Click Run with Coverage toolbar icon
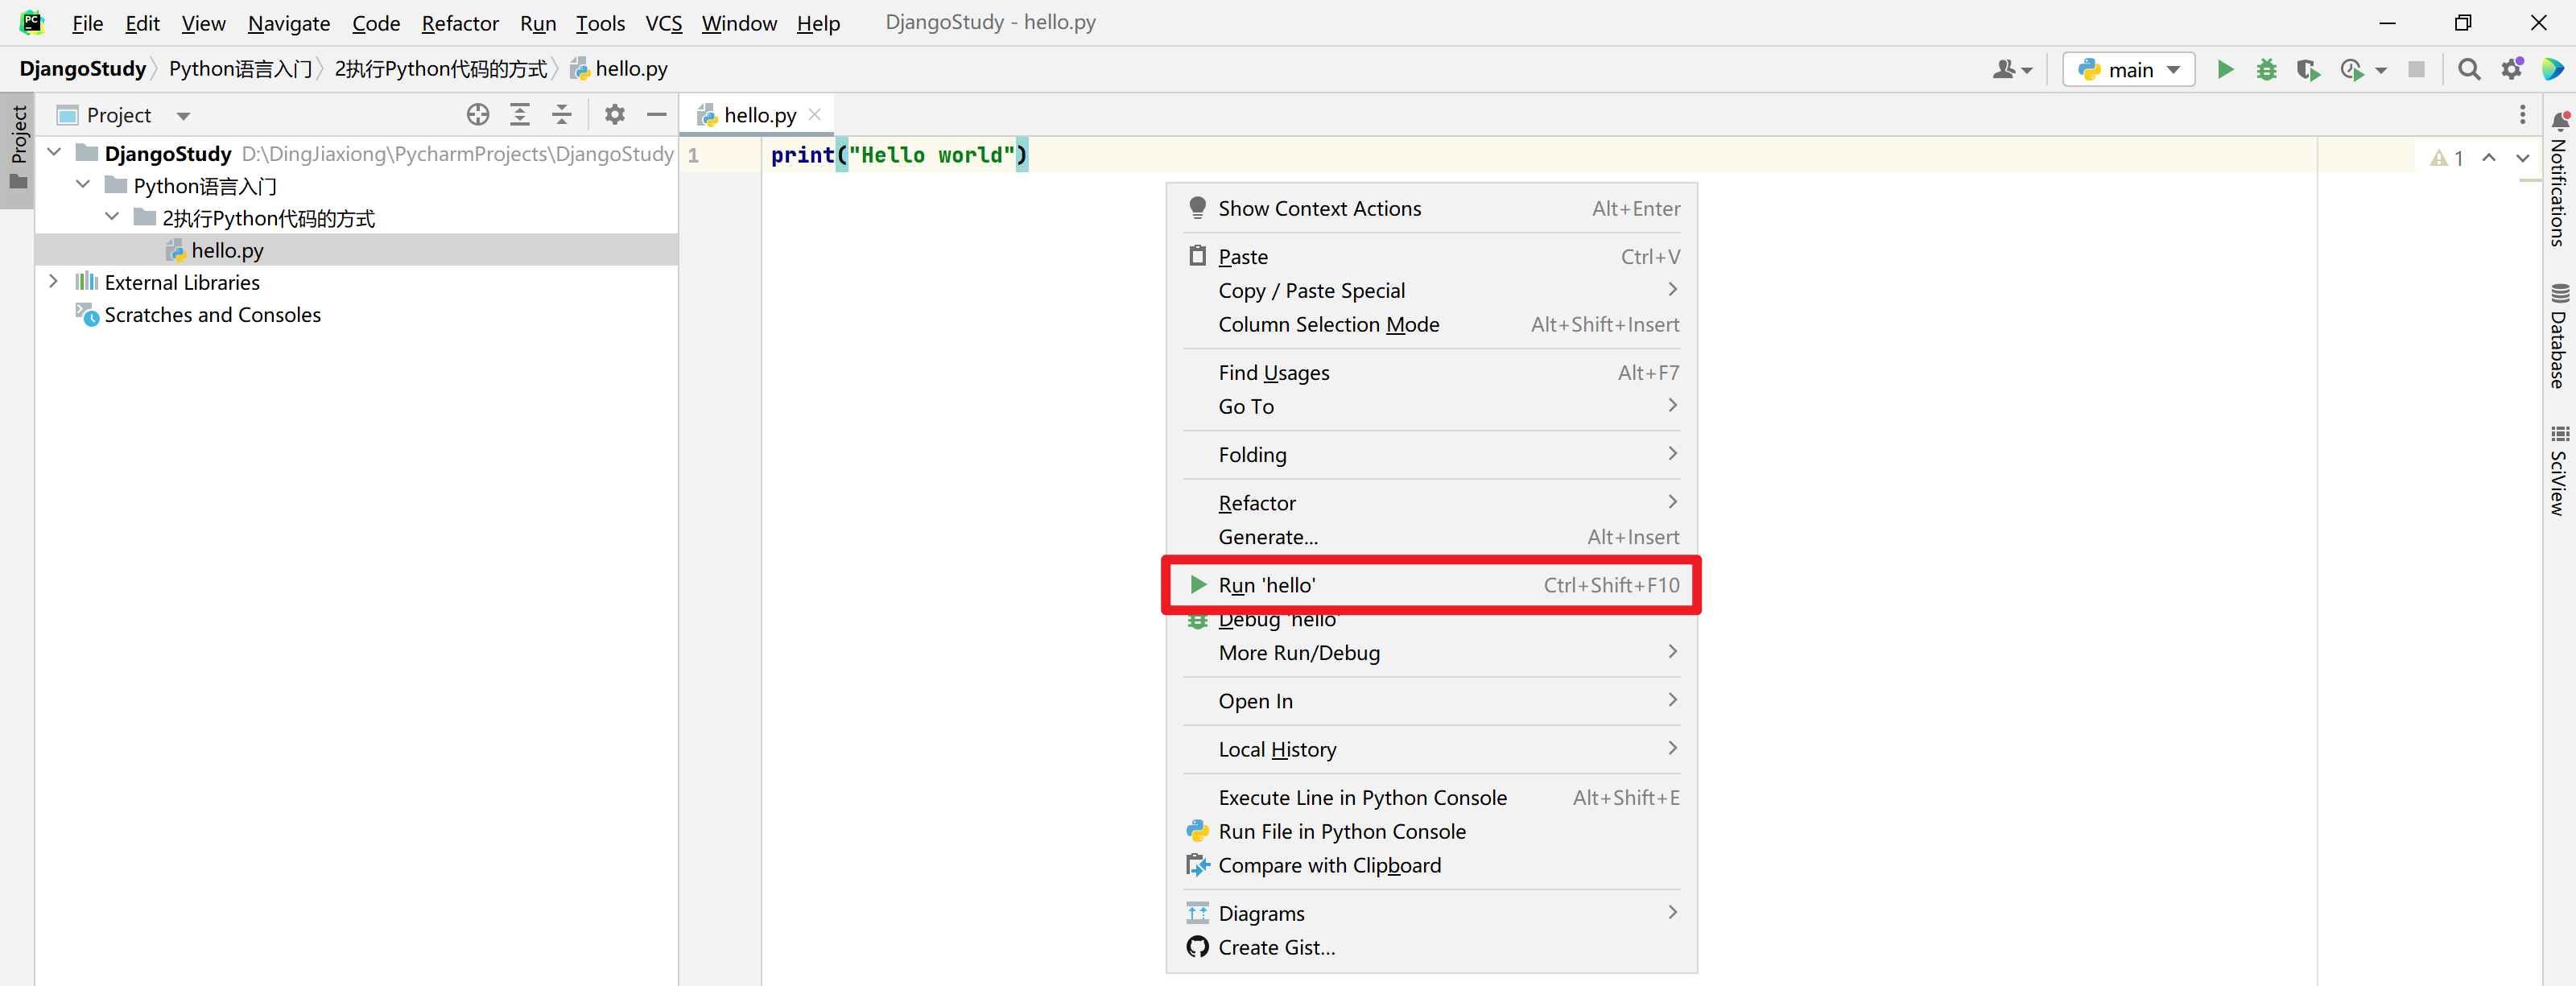The width and height of the screenshot is (2576, 986). pos(2307,69)
